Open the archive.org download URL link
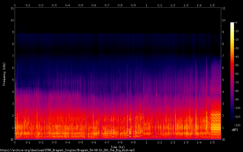 pyautogui.click(x=67, y=150)
